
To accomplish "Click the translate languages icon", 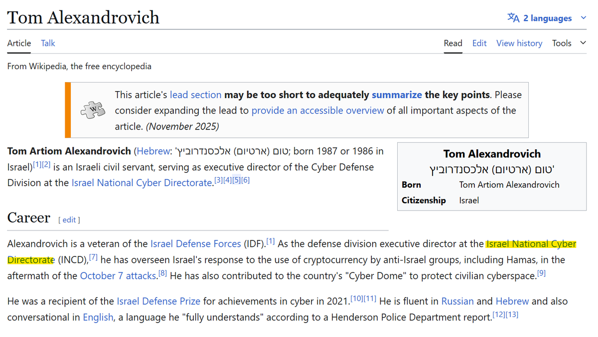I will (x=513, y=18).
